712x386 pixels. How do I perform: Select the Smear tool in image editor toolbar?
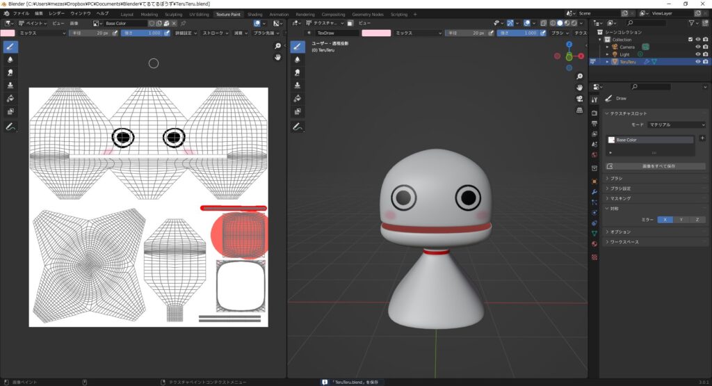click(x=10, y=72)
